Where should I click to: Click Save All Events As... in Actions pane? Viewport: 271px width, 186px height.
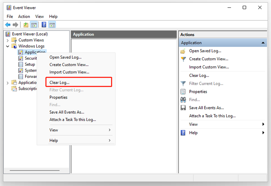(206, 108)
